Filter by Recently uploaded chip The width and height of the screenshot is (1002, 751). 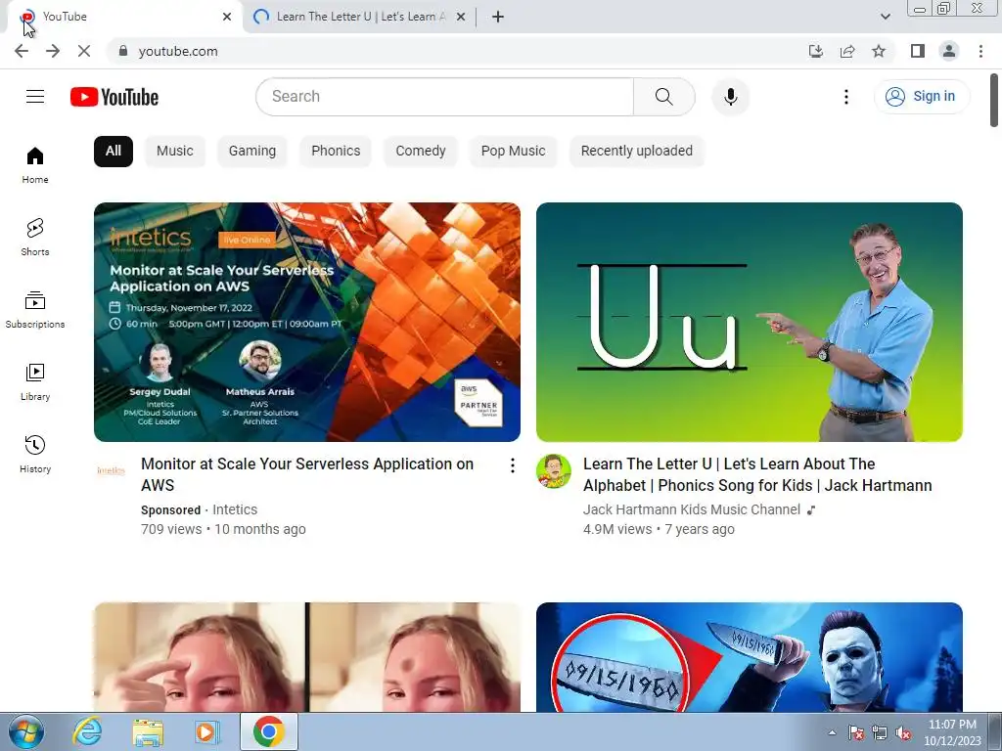636,152
